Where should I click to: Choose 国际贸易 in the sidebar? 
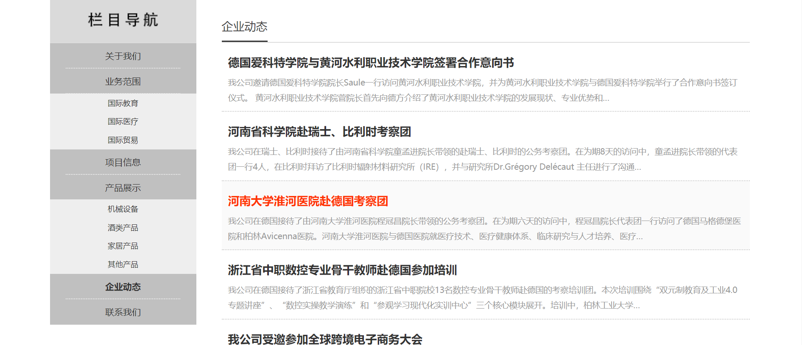click(x=123, y=140)
